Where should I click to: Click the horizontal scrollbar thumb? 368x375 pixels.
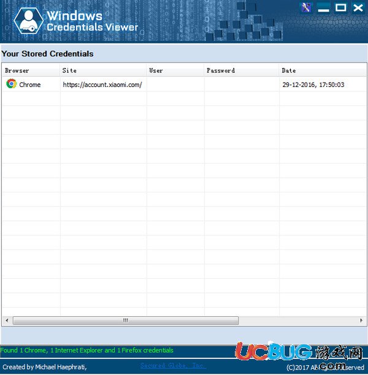[x=126, y=320]
